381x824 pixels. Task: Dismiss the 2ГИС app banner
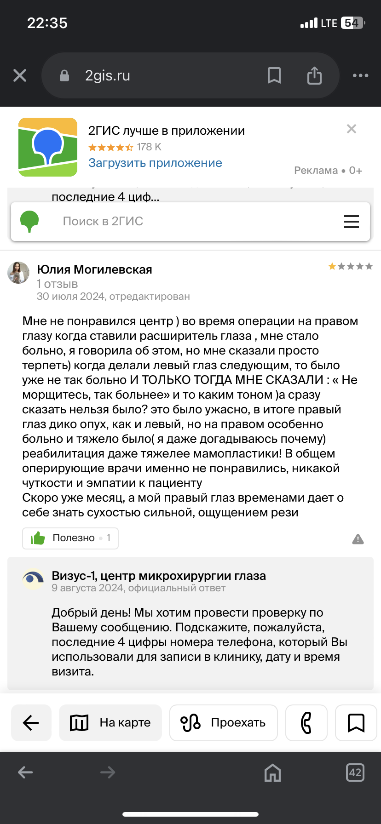[352, 129]
